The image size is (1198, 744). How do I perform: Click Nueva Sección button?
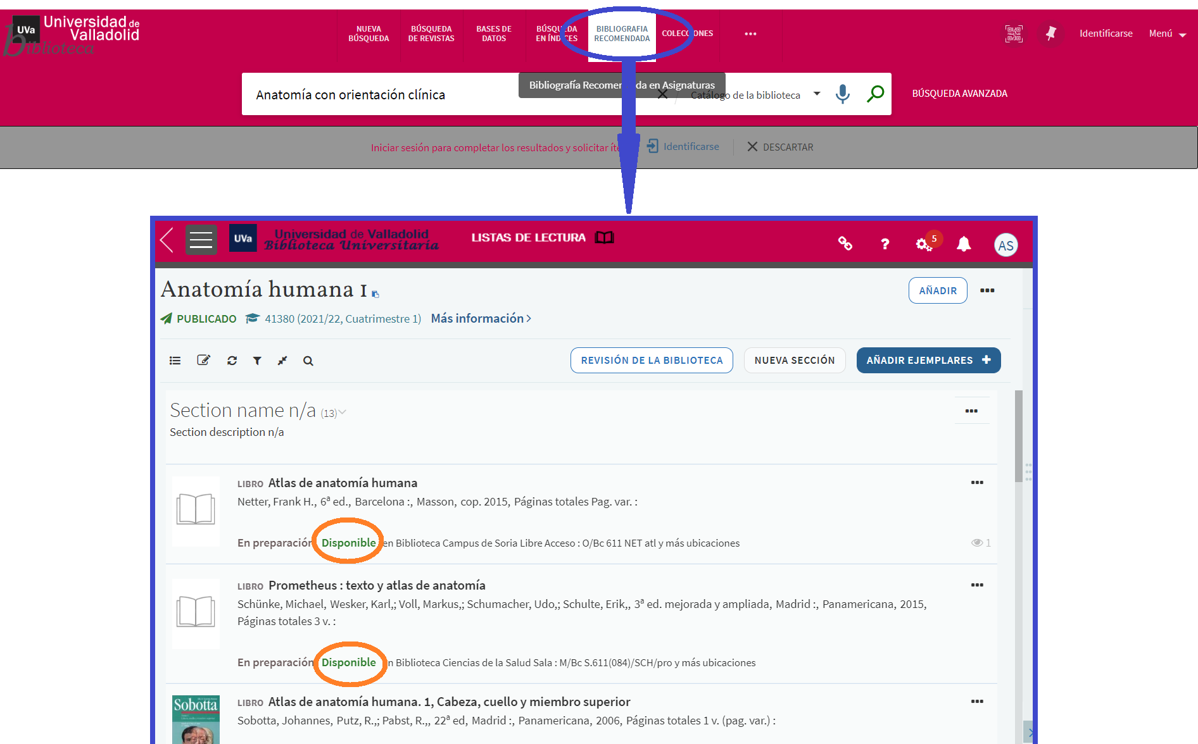coord(795,360)
